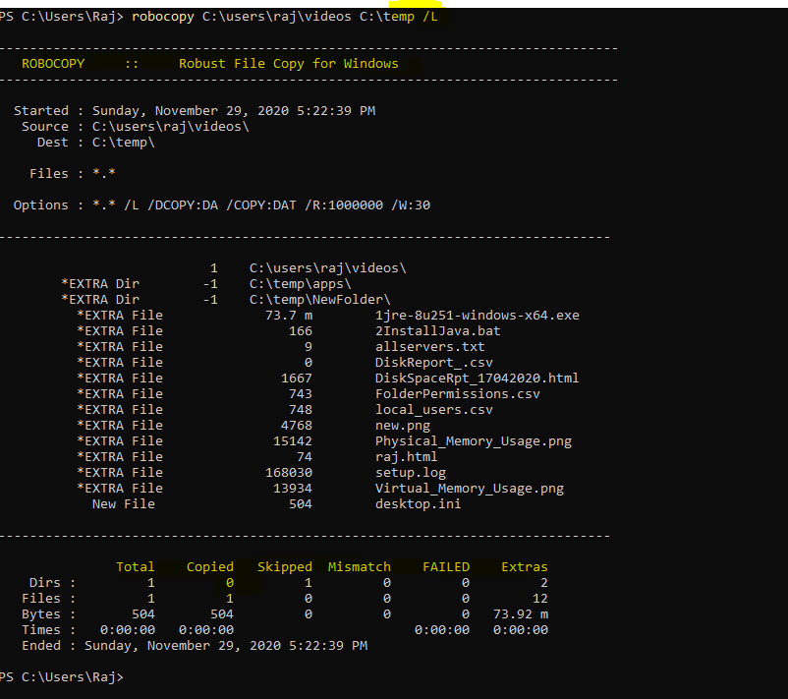Click the Copied column header in the summary
This screenshot has height=699, width=788.
(210, 566)
